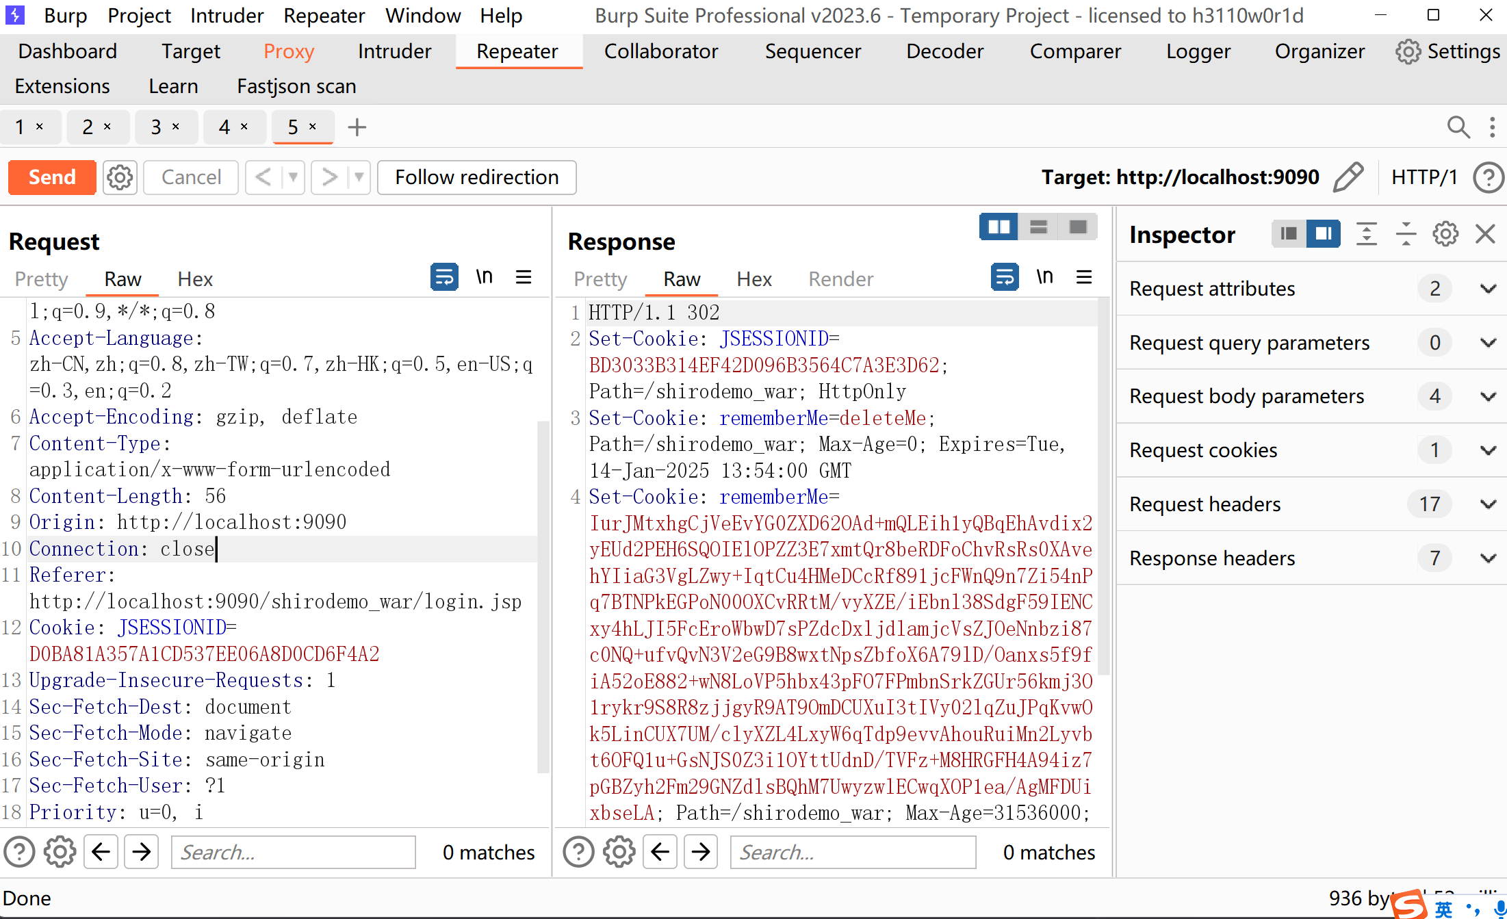Switch the Request view to Hex
This screenshot has width=1507, height=919.
195,279
